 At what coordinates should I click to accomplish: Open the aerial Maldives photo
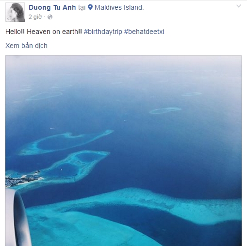coord(123,151)
